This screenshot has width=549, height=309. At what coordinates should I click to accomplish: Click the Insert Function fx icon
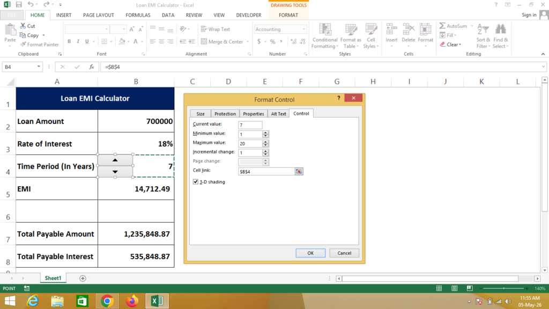[x=91, y=67]
